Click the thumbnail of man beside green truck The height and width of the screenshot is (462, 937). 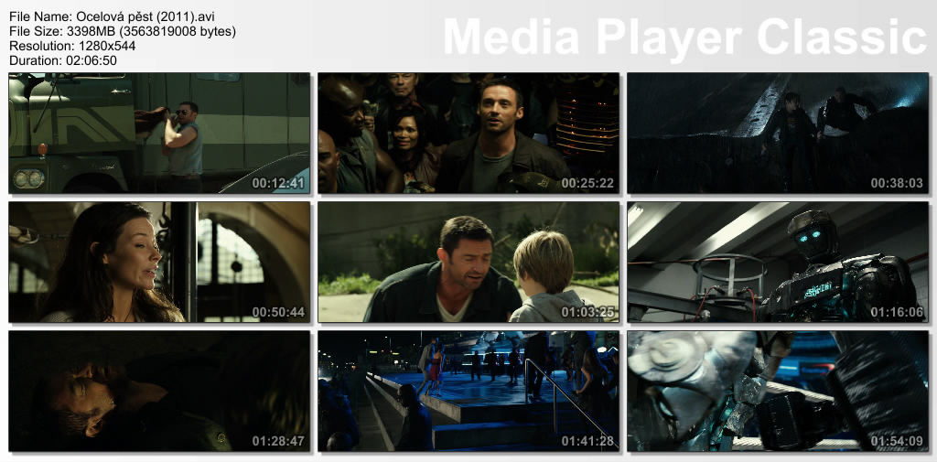pos(159,133)
